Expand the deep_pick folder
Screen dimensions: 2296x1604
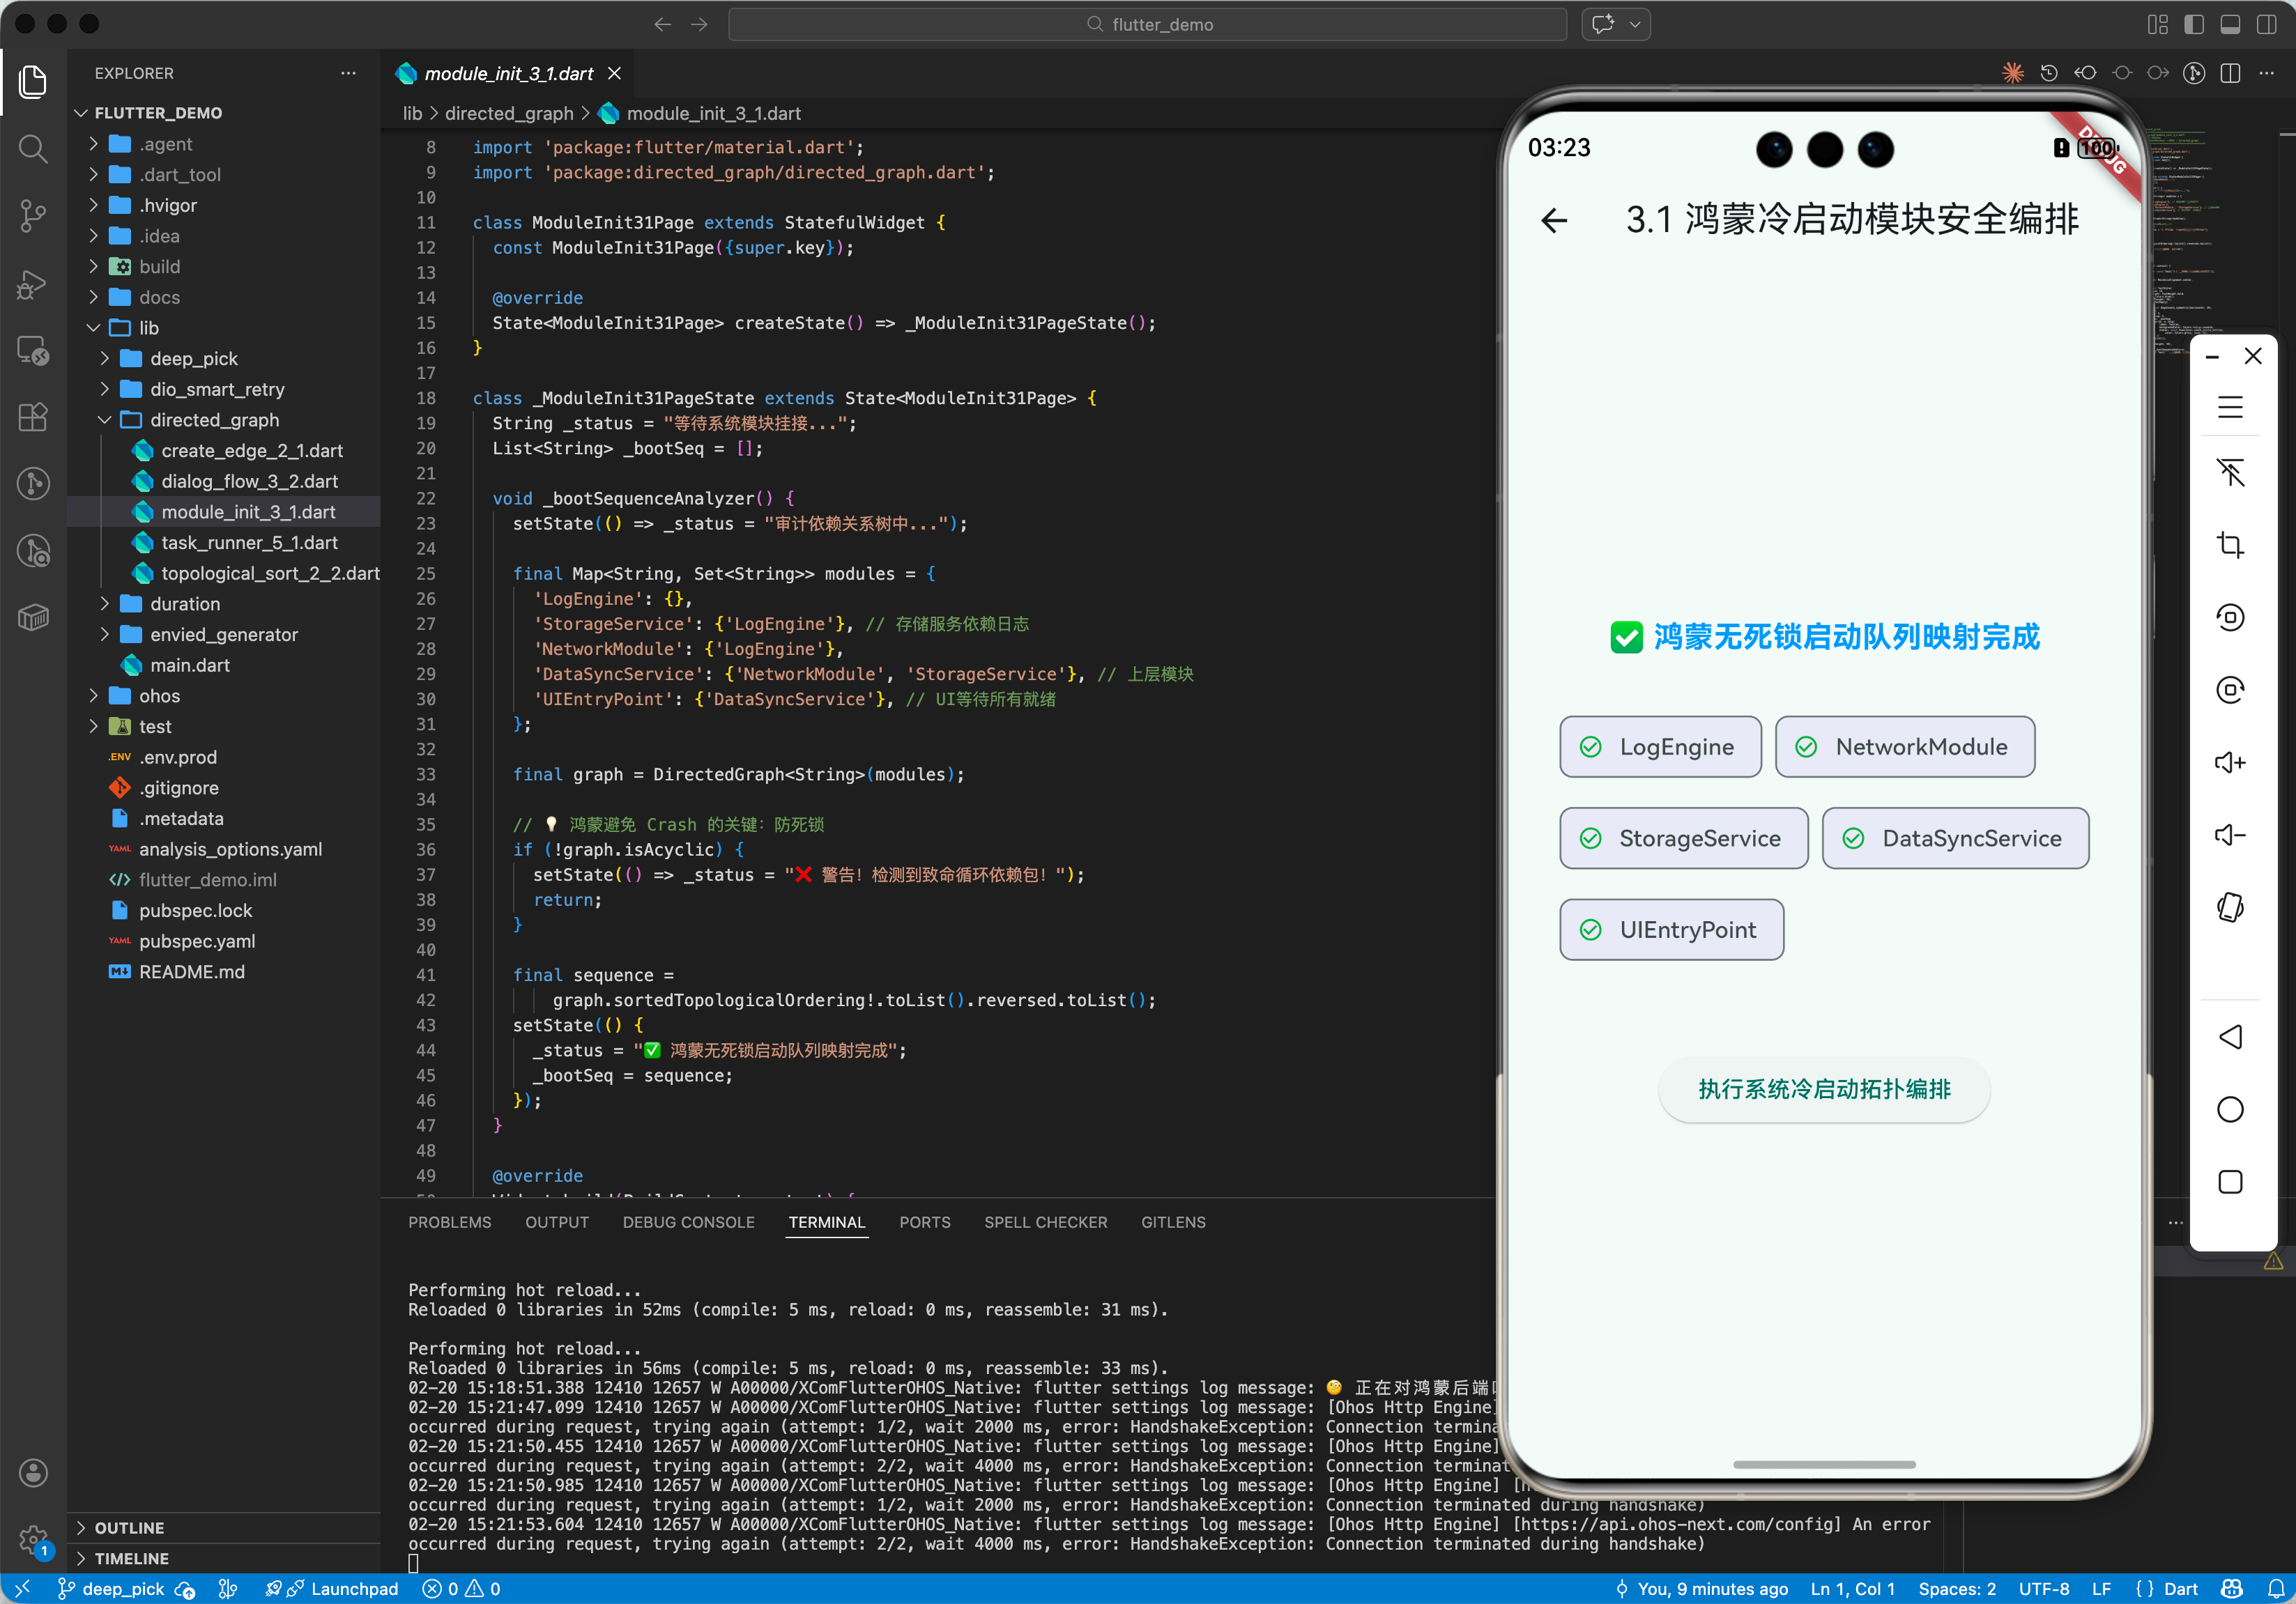[x=193, y=357]
